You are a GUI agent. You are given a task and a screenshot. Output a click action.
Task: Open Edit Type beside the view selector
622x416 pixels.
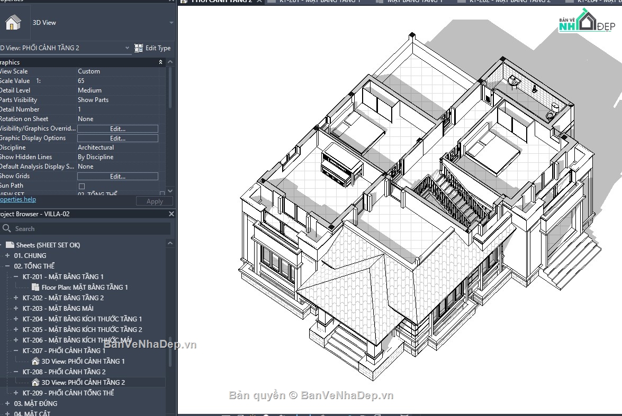tap(153, 48)
